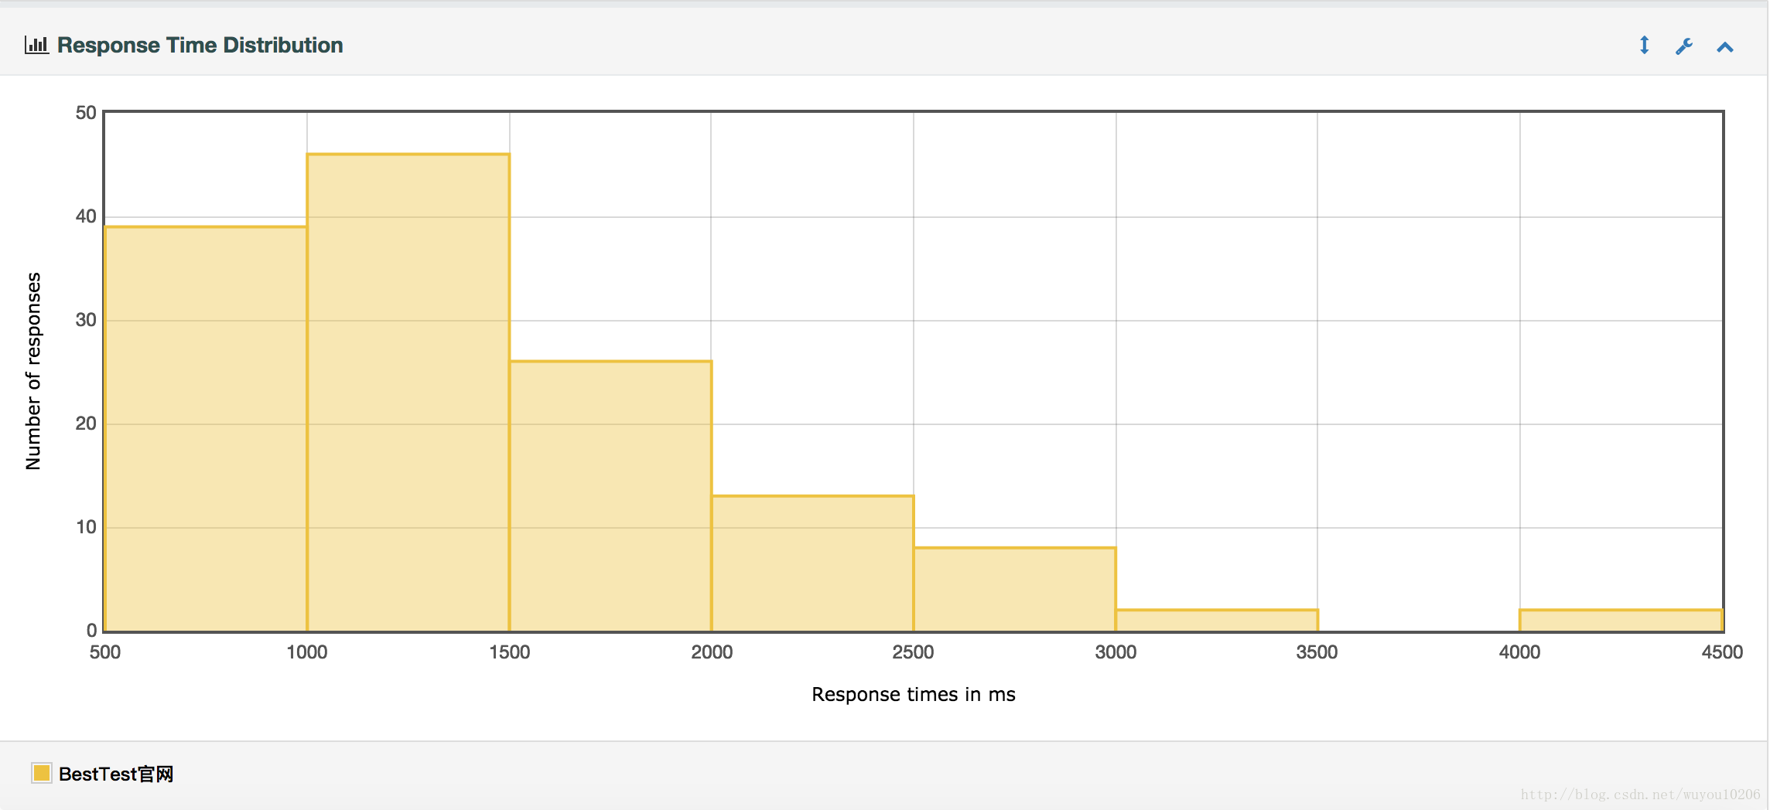Image resolution: width=1770 pixels, height=810 pixels.
Task: Select the 4000–4500 ms histogram bar
Action: click(1621, 621)
